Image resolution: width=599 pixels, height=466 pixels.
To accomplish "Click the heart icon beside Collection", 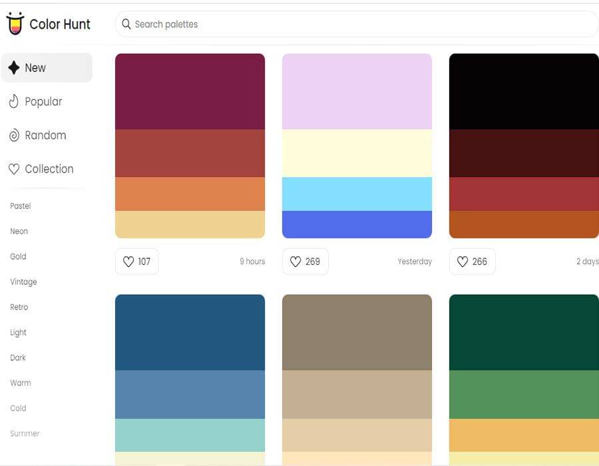I will (14, 169).
